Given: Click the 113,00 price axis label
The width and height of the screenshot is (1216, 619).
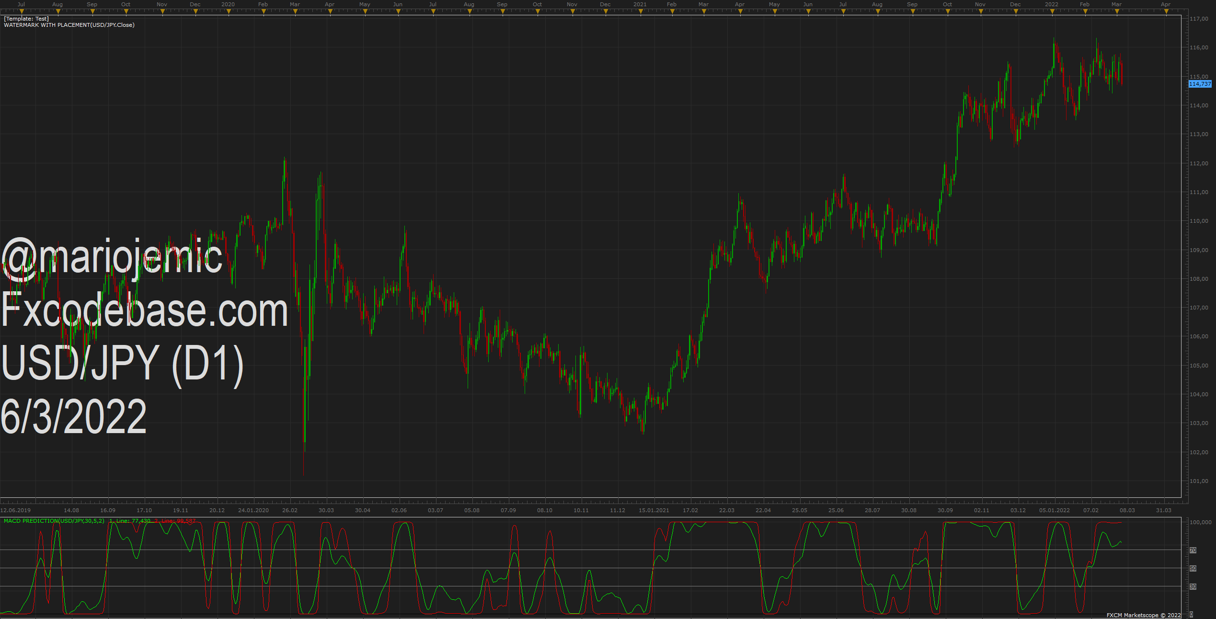Looking at the screenshot, I should pos(1199,134).
